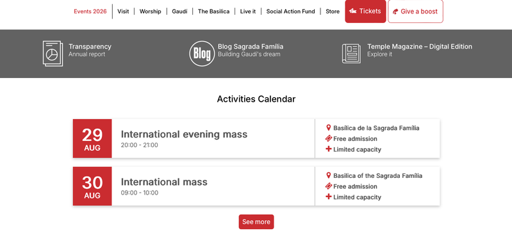Open the International mass event on 30 Aug
This screenshot has width=512, height=247.
pos(164,182)
